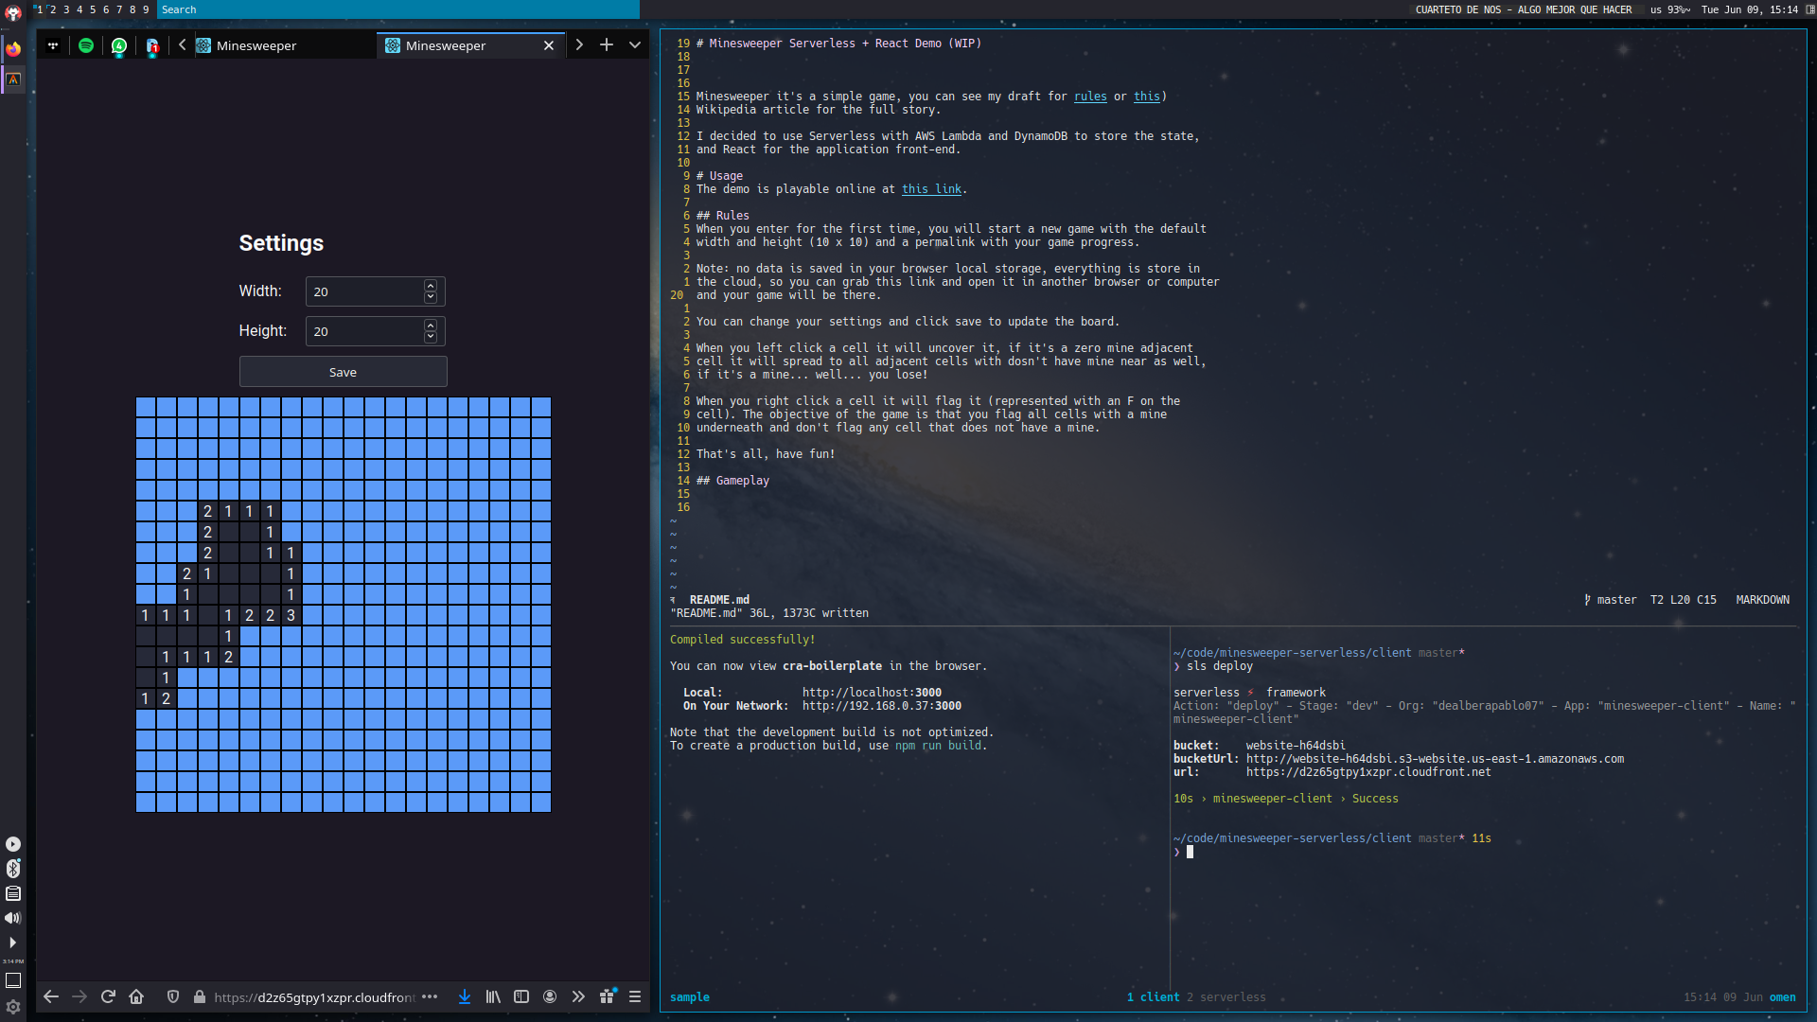This screenshot has height=1022, width=1817.
Task: Open page actions three-dot menu
Action: pyautogui.click(x=430, y=996)
